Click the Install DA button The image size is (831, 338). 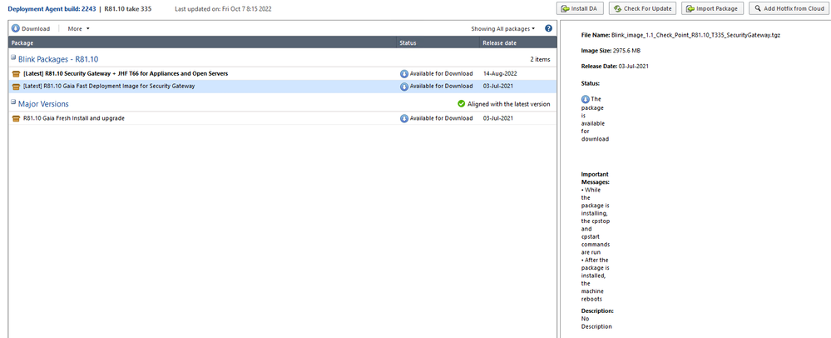point(580,8)
